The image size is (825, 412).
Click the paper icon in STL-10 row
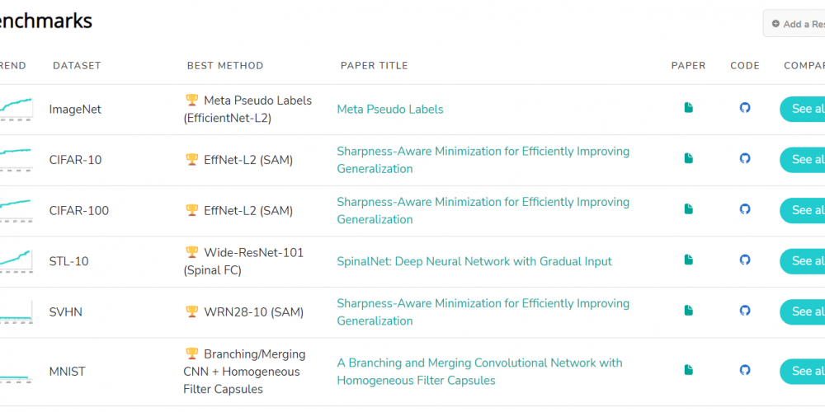689,260
